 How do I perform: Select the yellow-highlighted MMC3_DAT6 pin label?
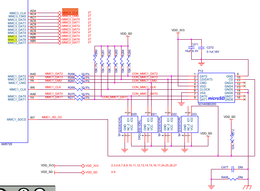pyautogui.click(x=17, y=40)
